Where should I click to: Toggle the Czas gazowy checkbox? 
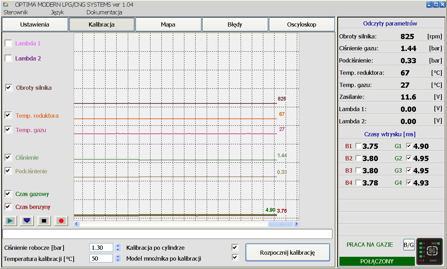click(8, 194)
